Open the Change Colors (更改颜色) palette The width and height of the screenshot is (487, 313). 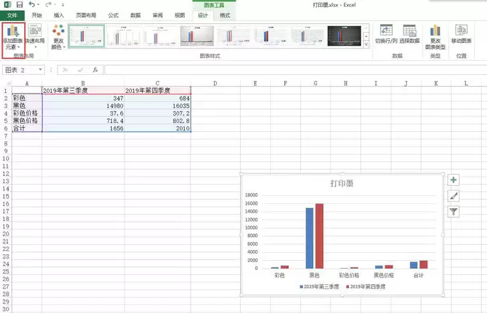click(x=58, y=37)
